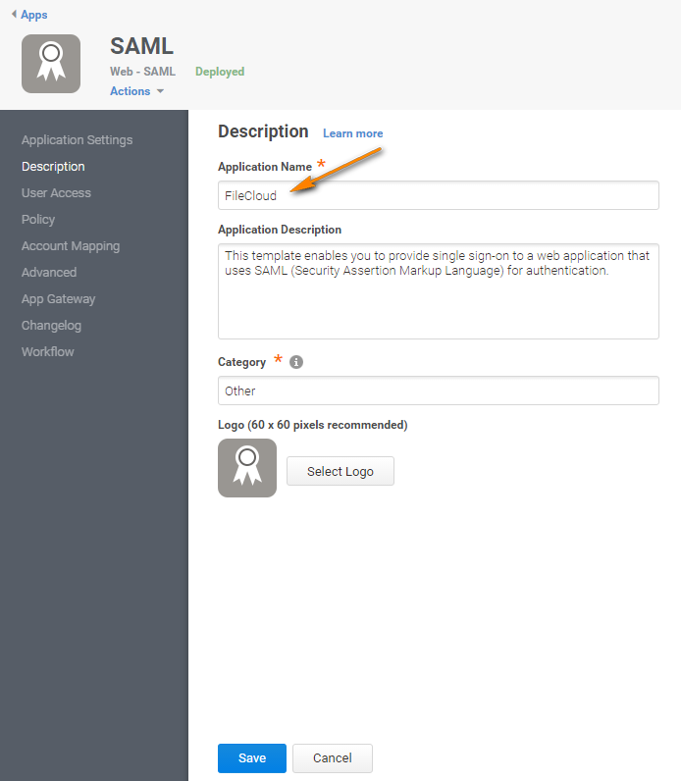Viewport: 681px width, 781px height.
Task: Open the Workflow section
Action: (48, 352)
